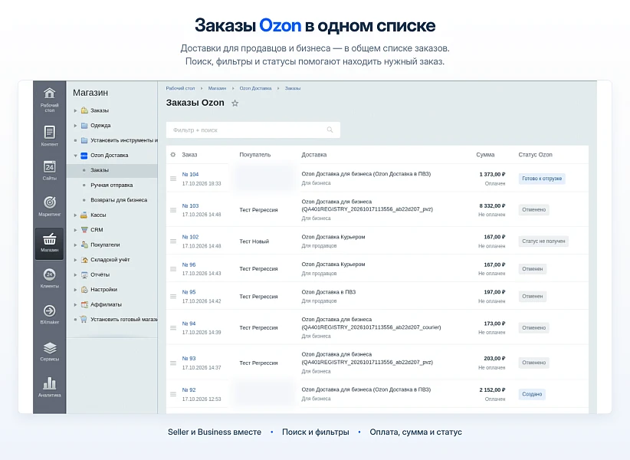The image size is (630, 460).
Task: Open the Маркетинг sidebar section
Action: pos(49,205)
